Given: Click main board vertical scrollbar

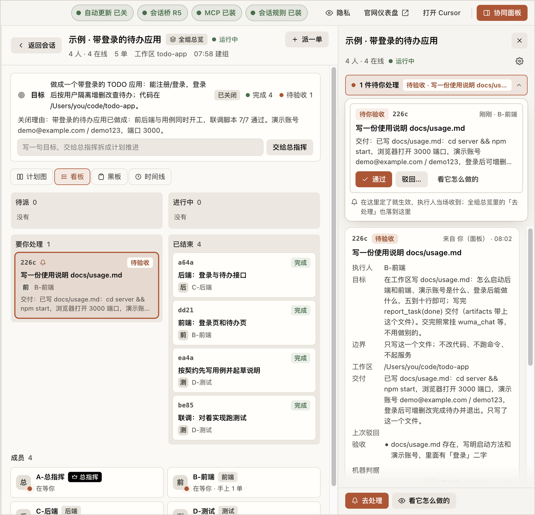Looking at the screenshot, I should coord(334,276).
